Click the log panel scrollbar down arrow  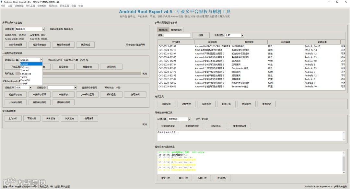(x=344, y=172)
